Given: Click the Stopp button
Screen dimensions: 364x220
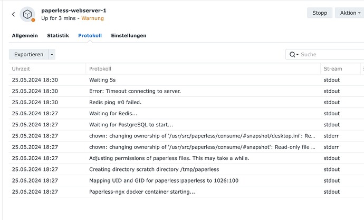Looking at the screenshot, I should 320,13.
